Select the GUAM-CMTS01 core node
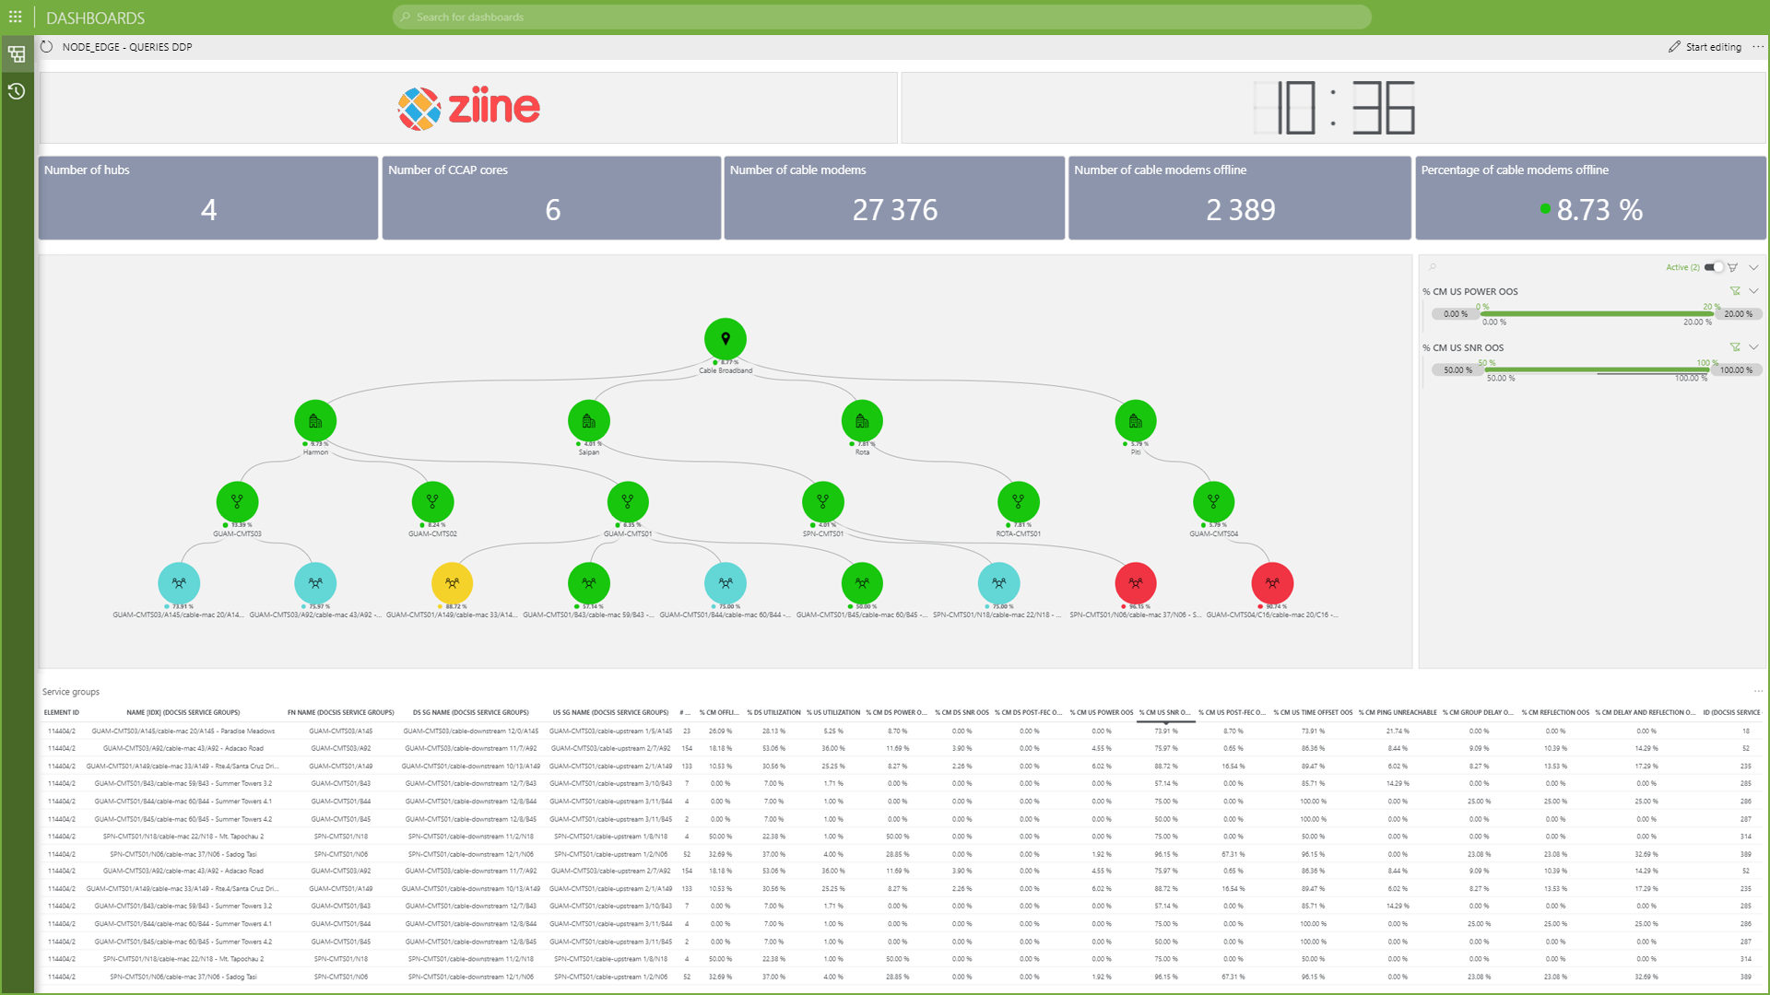The width and height of the screenshot is (1770, 995). 628,502
